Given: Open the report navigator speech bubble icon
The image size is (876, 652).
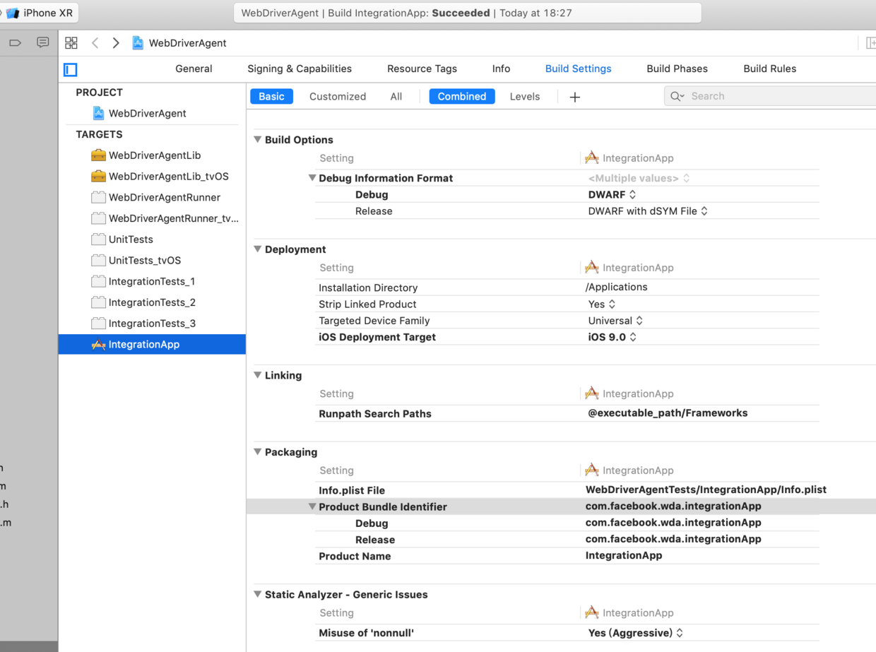Looking at the screenshot, I should click(x=43, y=42).
